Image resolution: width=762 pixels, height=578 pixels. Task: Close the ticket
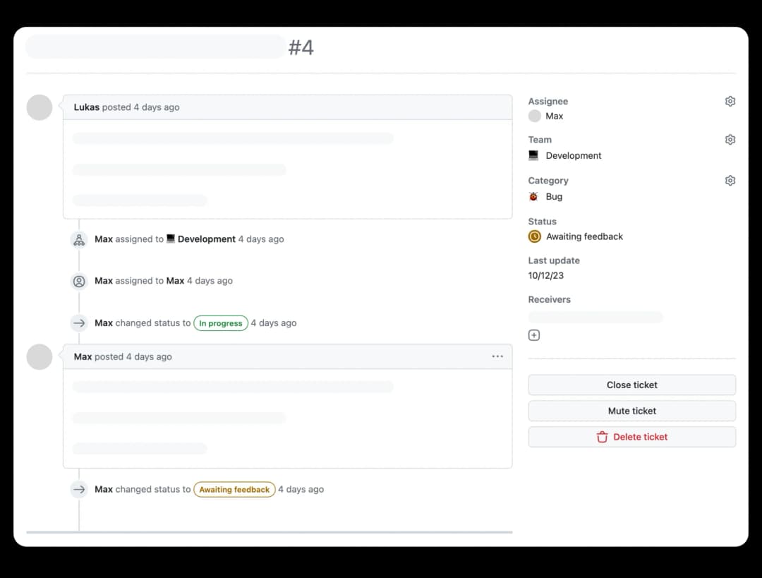(x=631, y=385)
